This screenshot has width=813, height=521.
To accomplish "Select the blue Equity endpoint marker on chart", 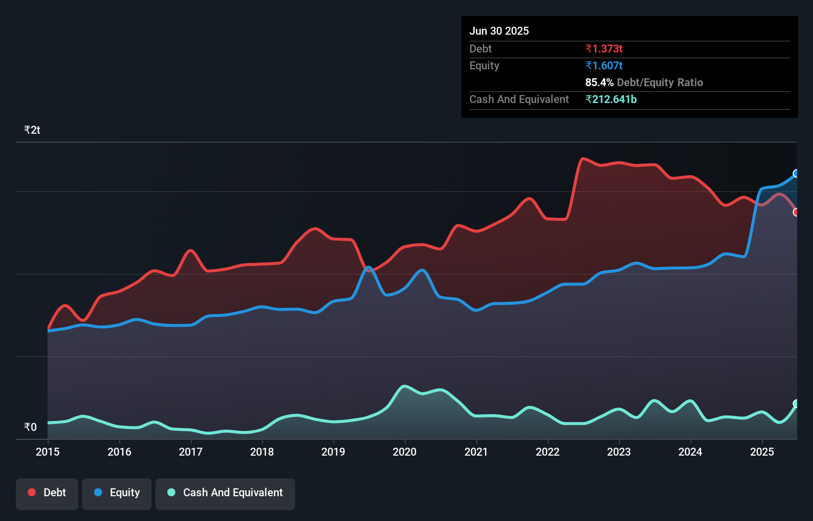I will point(796,173).
